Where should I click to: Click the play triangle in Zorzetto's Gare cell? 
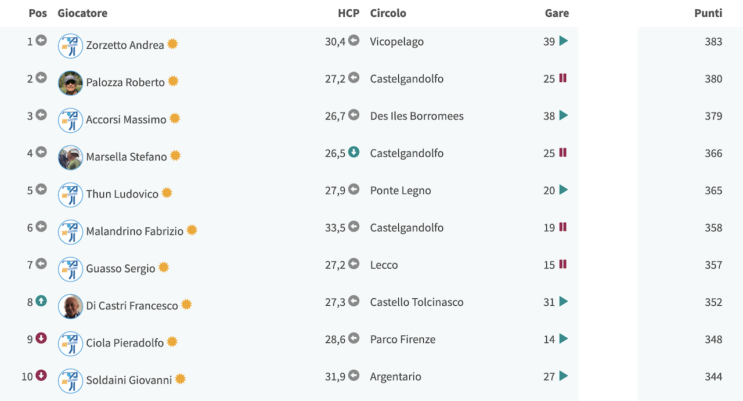pos(563,41)
